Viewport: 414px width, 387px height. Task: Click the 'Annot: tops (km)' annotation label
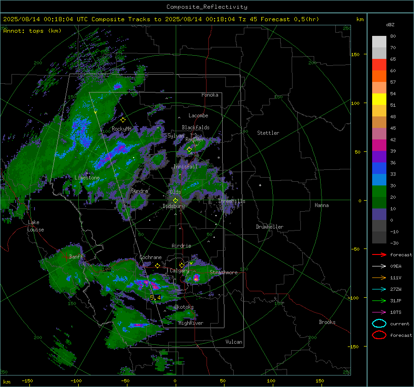[x=32, y=31]
